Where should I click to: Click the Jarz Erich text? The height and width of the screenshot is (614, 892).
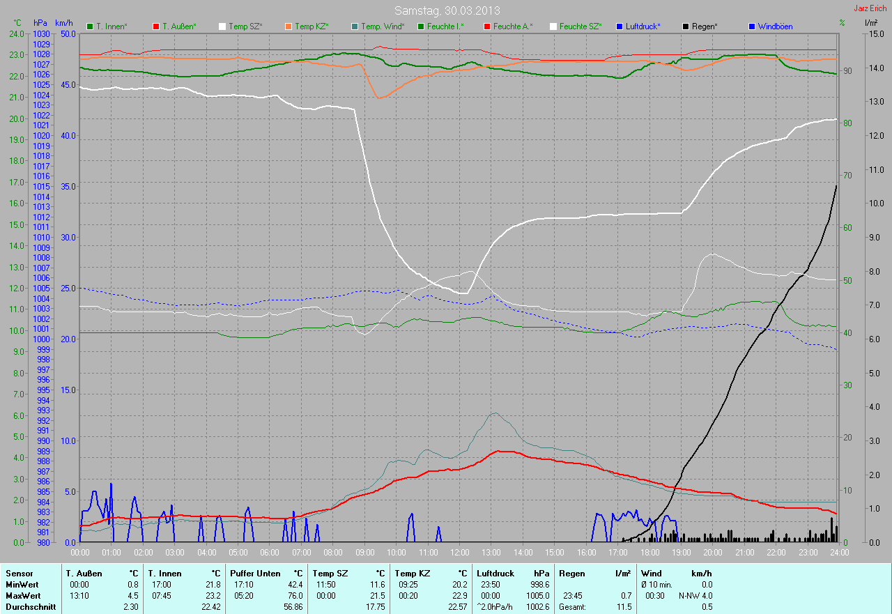(870, 8)
